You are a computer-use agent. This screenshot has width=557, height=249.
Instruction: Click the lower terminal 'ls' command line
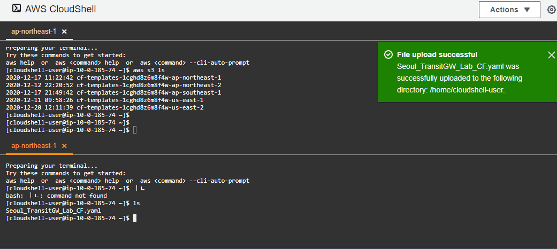(x=73, y=203)
